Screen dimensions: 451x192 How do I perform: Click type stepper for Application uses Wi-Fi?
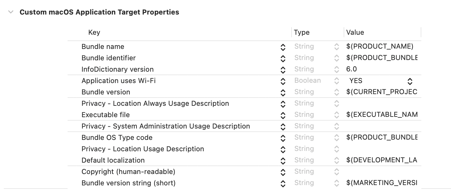click(336, 81)
